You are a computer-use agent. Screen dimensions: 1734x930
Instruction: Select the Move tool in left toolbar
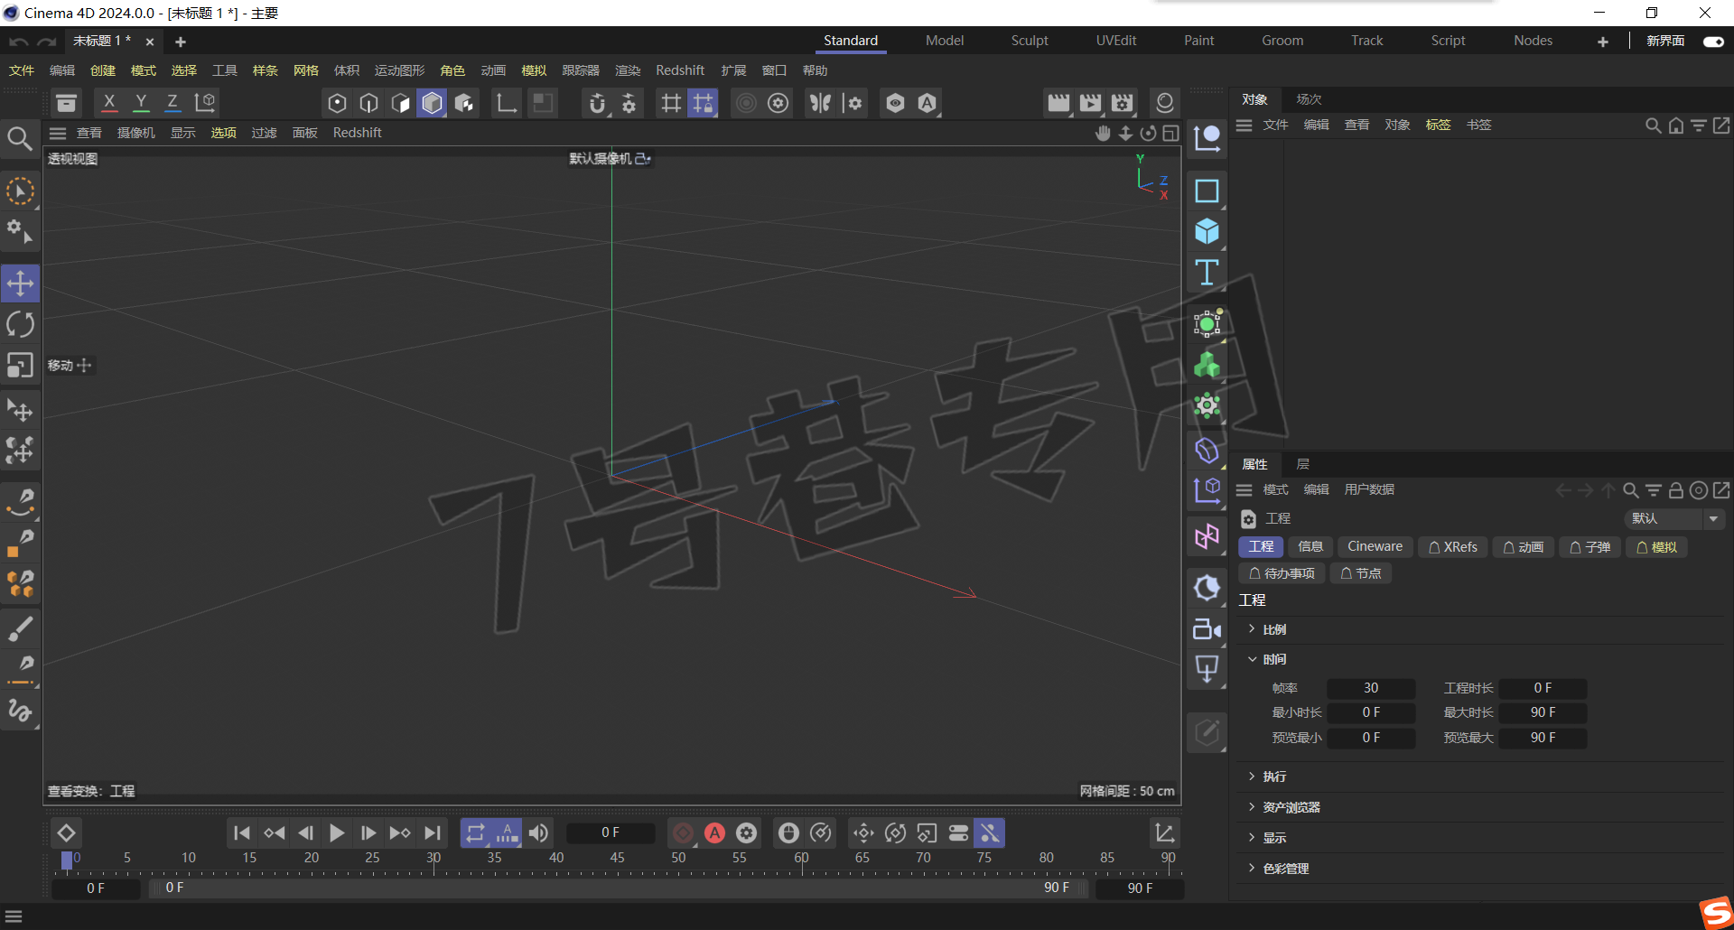[20, 284]
